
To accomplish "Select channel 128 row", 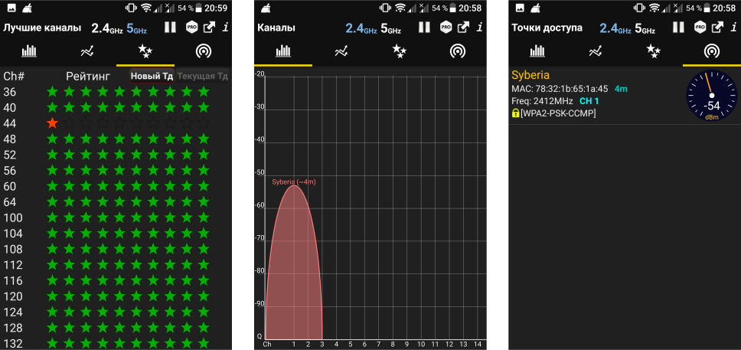I will 116,328.
